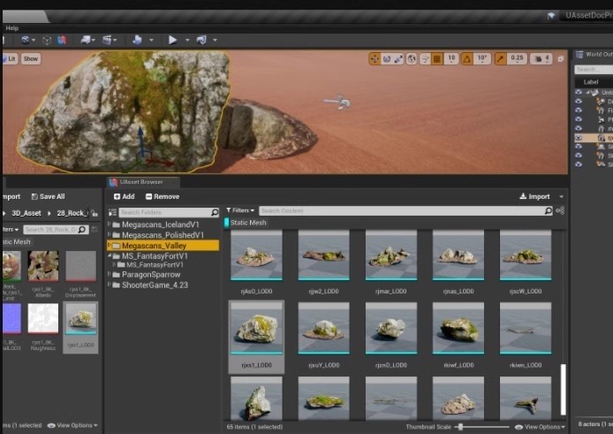Image resolution: width=613 pixels, height=434 pixels.
Task: Click the Remove button in UAsset Browser
Action: (x=163, y=196)
